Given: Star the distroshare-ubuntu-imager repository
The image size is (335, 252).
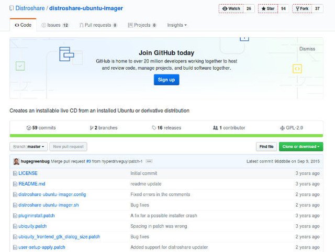Looking at the screenshot, I should 268,8.
